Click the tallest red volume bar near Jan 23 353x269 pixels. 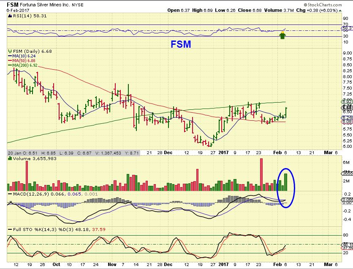point(261,175)
